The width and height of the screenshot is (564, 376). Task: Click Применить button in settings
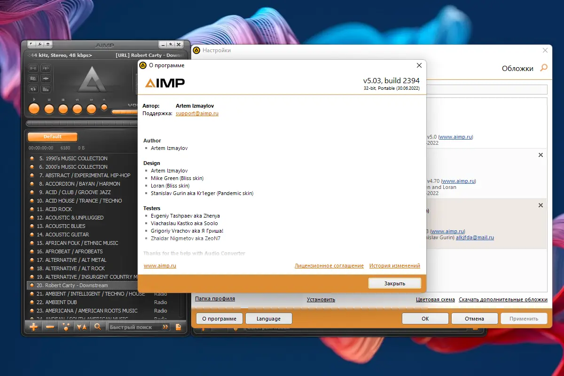[524, 319]
